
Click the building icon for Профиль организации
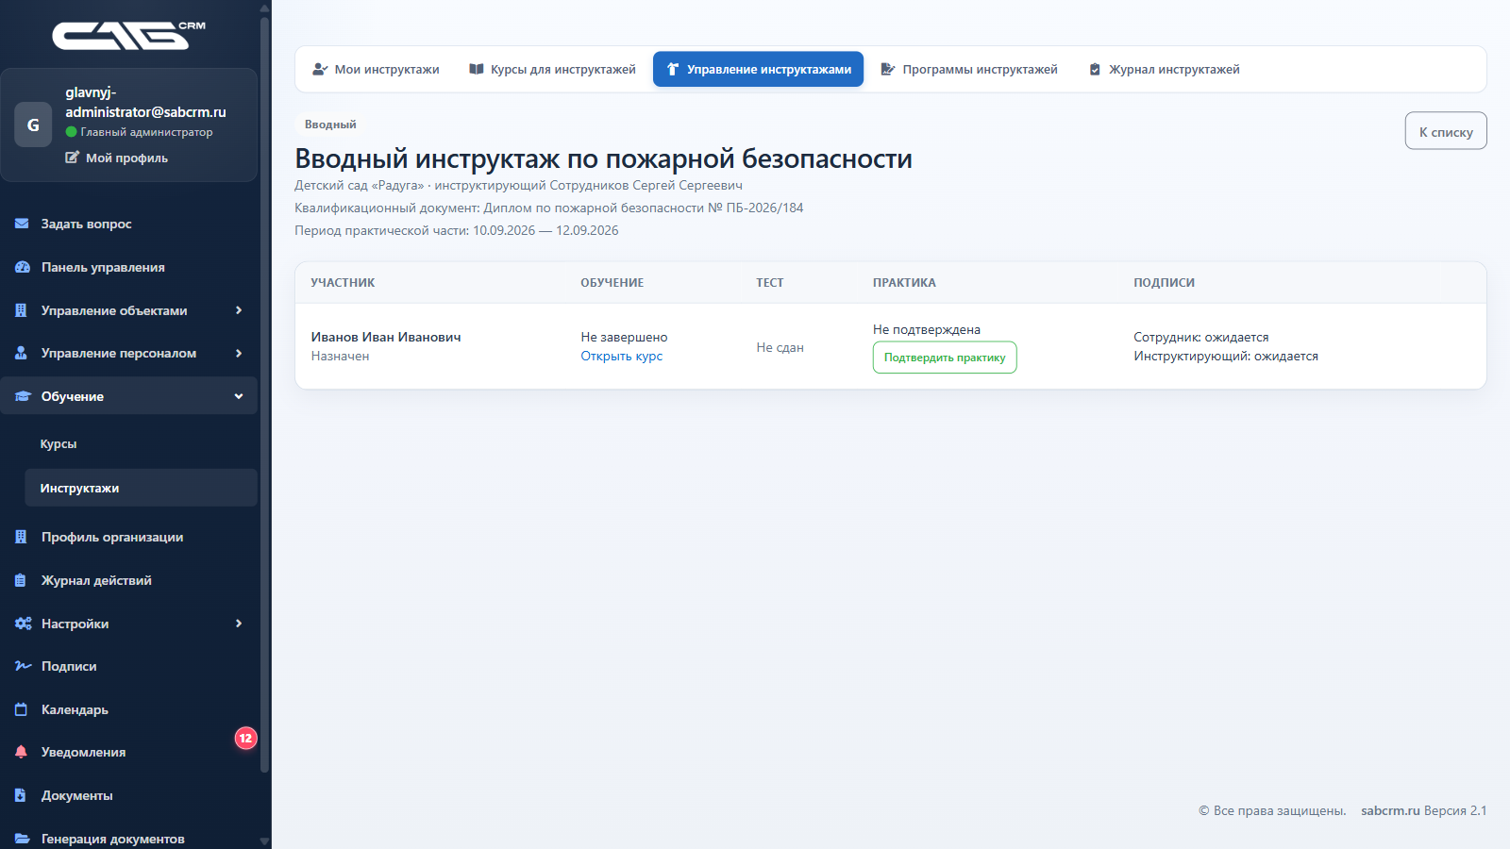coord(21,537)
